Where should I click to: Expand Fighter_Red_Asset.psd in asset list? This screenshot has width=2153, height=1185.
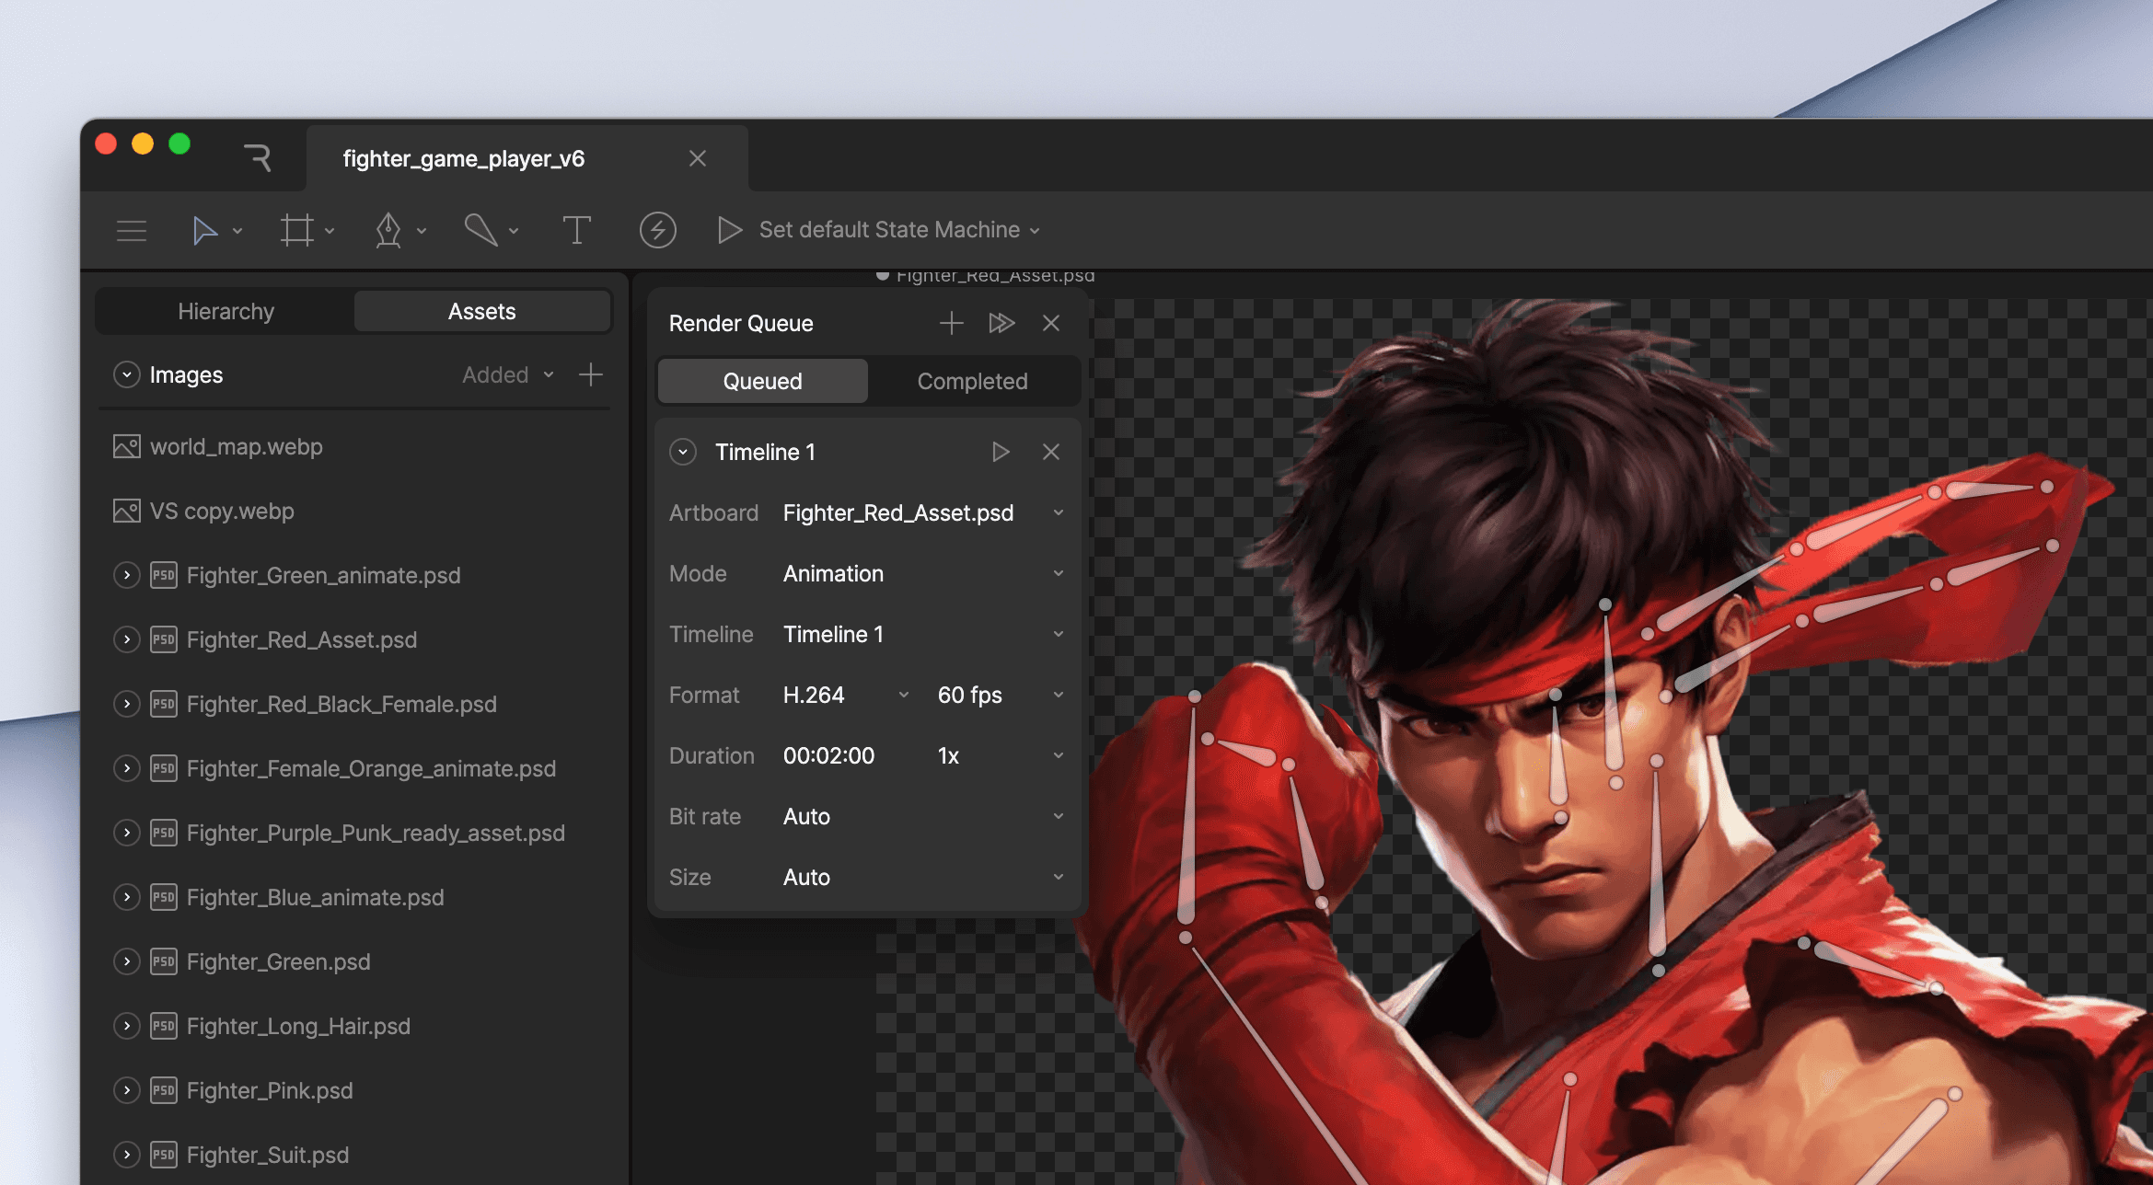pyautogui.click(x=126, y=639)
